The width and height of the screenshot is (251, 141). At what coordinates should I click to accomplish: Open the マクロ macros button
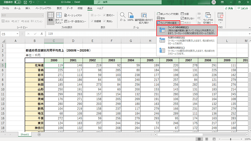tap(220, 18)
